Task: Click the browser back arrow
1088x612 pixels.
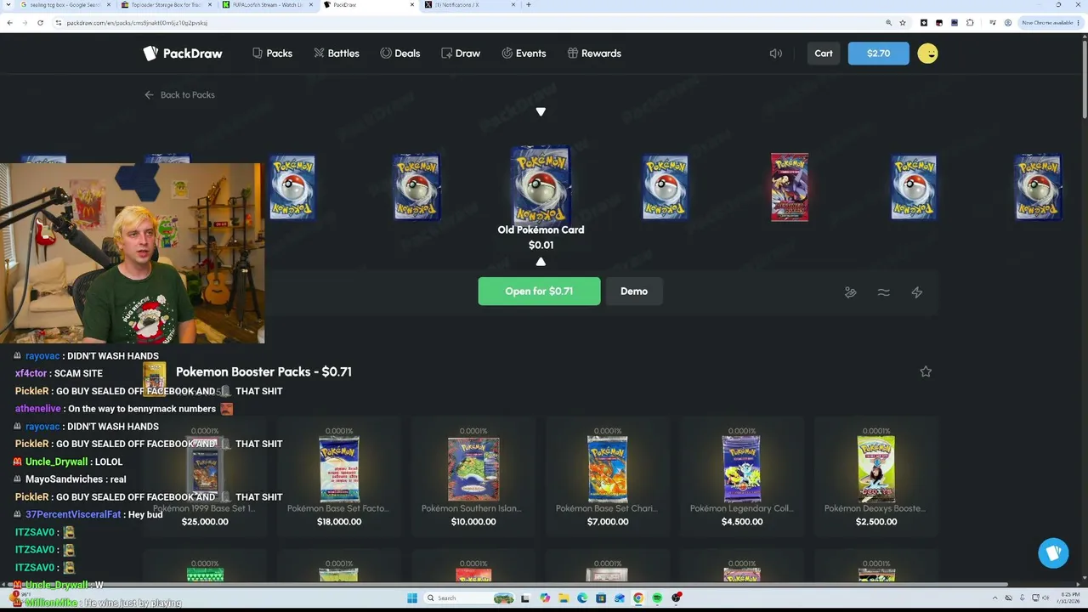Action: 9,23
